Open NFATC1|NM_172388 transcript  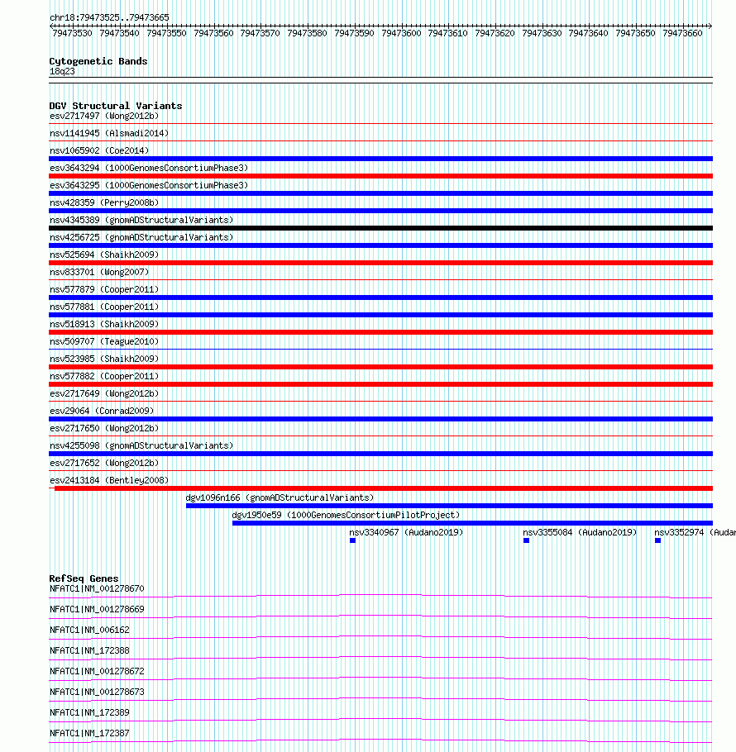tap(89, 650)
